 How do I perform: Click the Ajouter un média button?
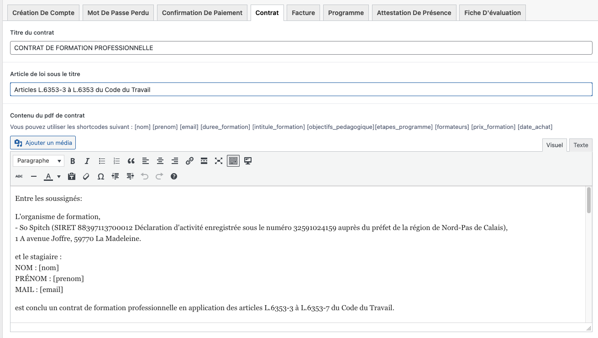click(42, 143)
